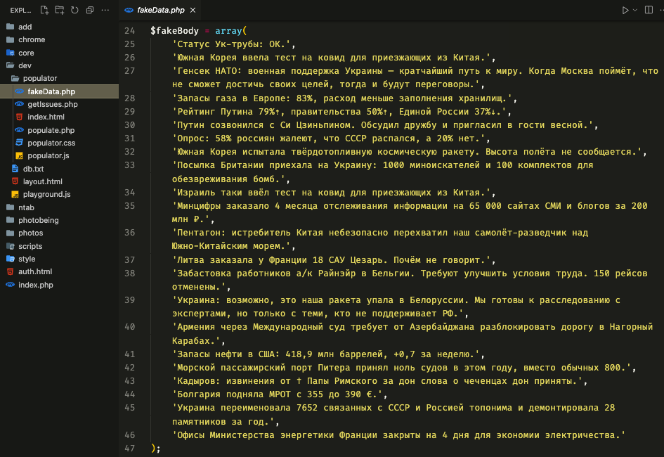Click the PHP icon beside populate.php
This screenshot has width=664, height=457.
tap(19, 129)
